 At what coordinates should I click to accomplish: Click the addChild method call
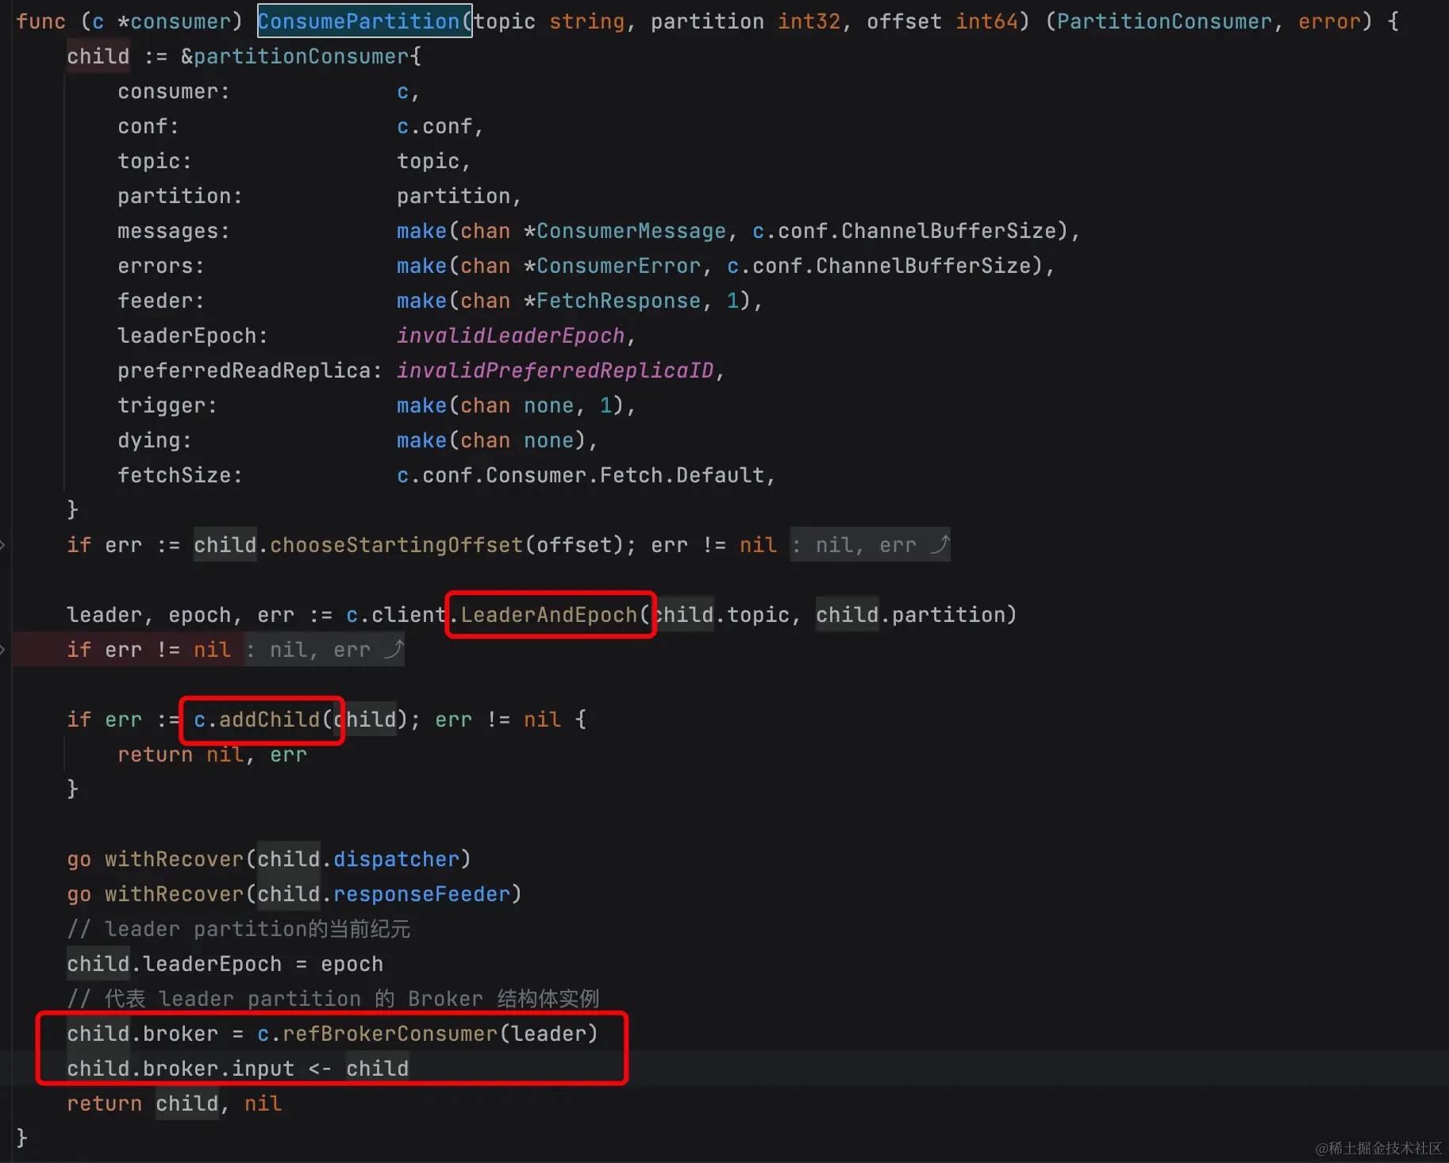(x=269, y=720)
